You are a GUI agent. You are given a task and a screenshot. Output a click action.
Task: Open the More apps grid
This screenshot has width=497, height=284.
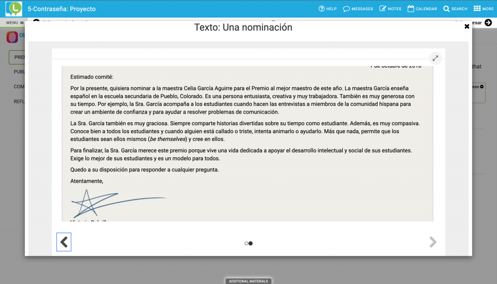point(483,9)
